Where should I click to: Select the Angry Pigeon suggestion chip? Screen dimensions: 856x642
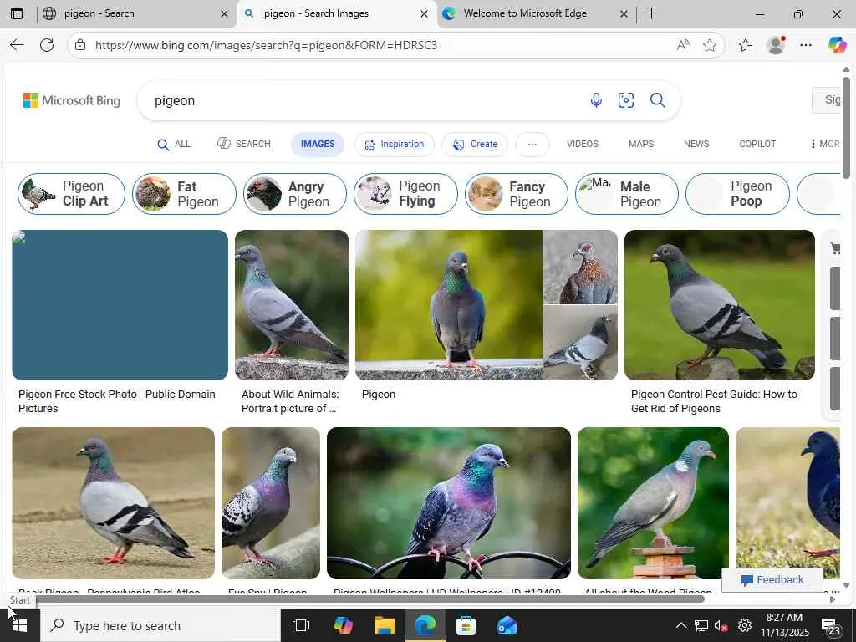[295, 194]
